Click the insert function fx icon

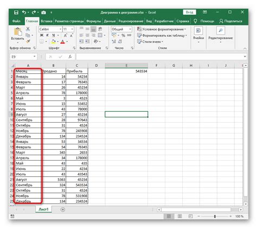[70, 57]
